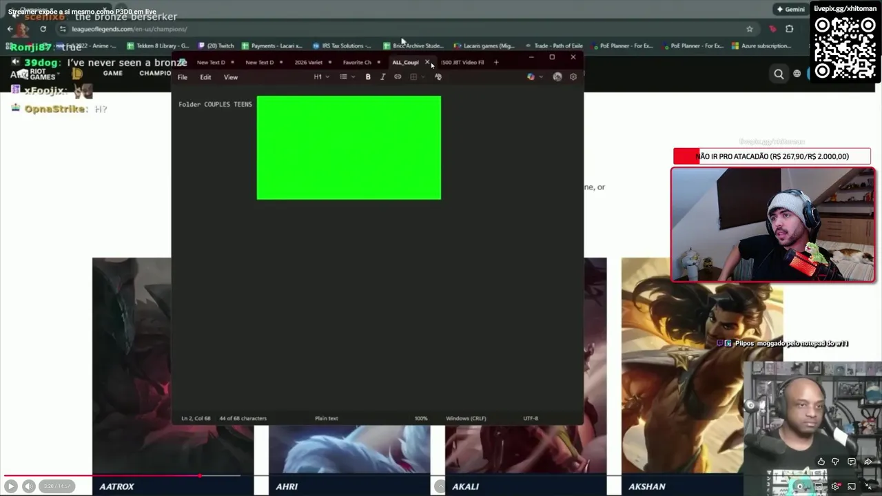
Task: Open the Tekken 8 Library bookmark
Action: pyautogui.click(x=158, y=46)
